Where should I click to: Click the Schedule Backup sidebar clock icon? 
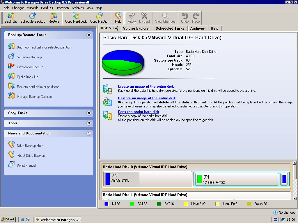[x=11, y=56]
